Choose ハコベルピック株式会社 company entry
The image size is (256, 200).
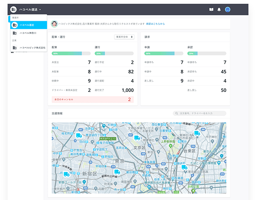click(32, 48)
